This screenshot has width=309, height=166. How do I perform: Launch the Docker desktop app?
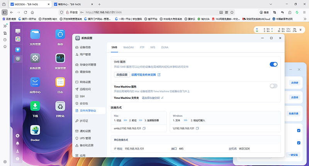(x=35, y=130)
